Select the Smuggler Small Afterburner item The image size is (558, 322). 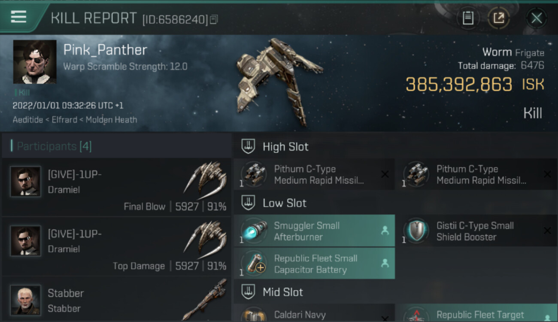click(x=314, y=231)
